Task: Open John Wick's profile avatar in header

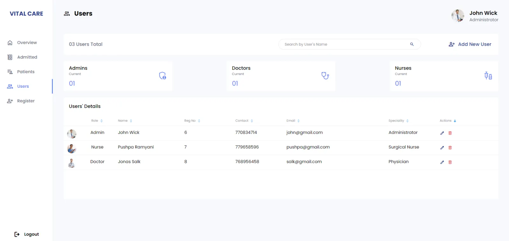Action: [x=458, y=16]
